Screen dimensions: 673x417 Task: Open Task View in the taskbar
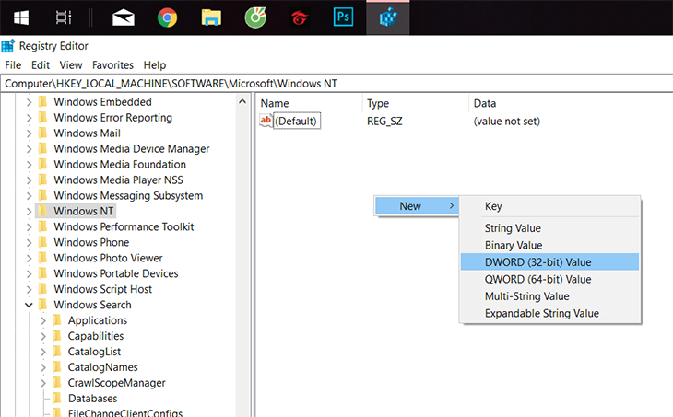[64, 17]
